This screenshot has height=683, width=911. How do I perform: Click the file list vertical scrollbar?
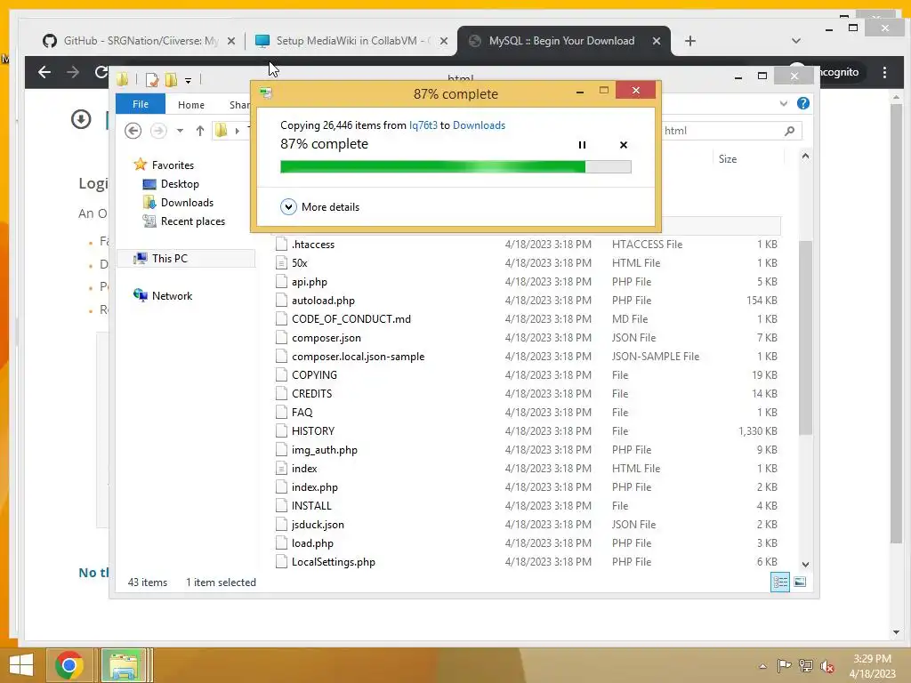click(x=805, y=337)
